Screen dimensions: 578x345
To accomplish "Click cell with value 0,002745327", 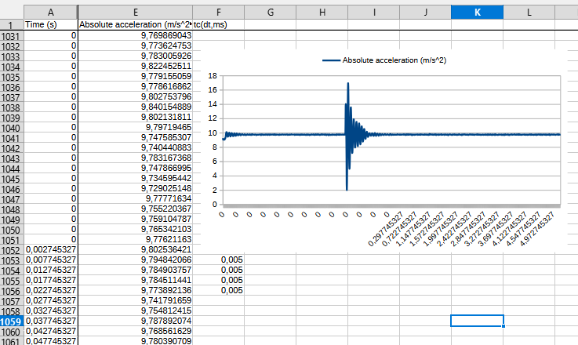I will (x=50, y=249).
